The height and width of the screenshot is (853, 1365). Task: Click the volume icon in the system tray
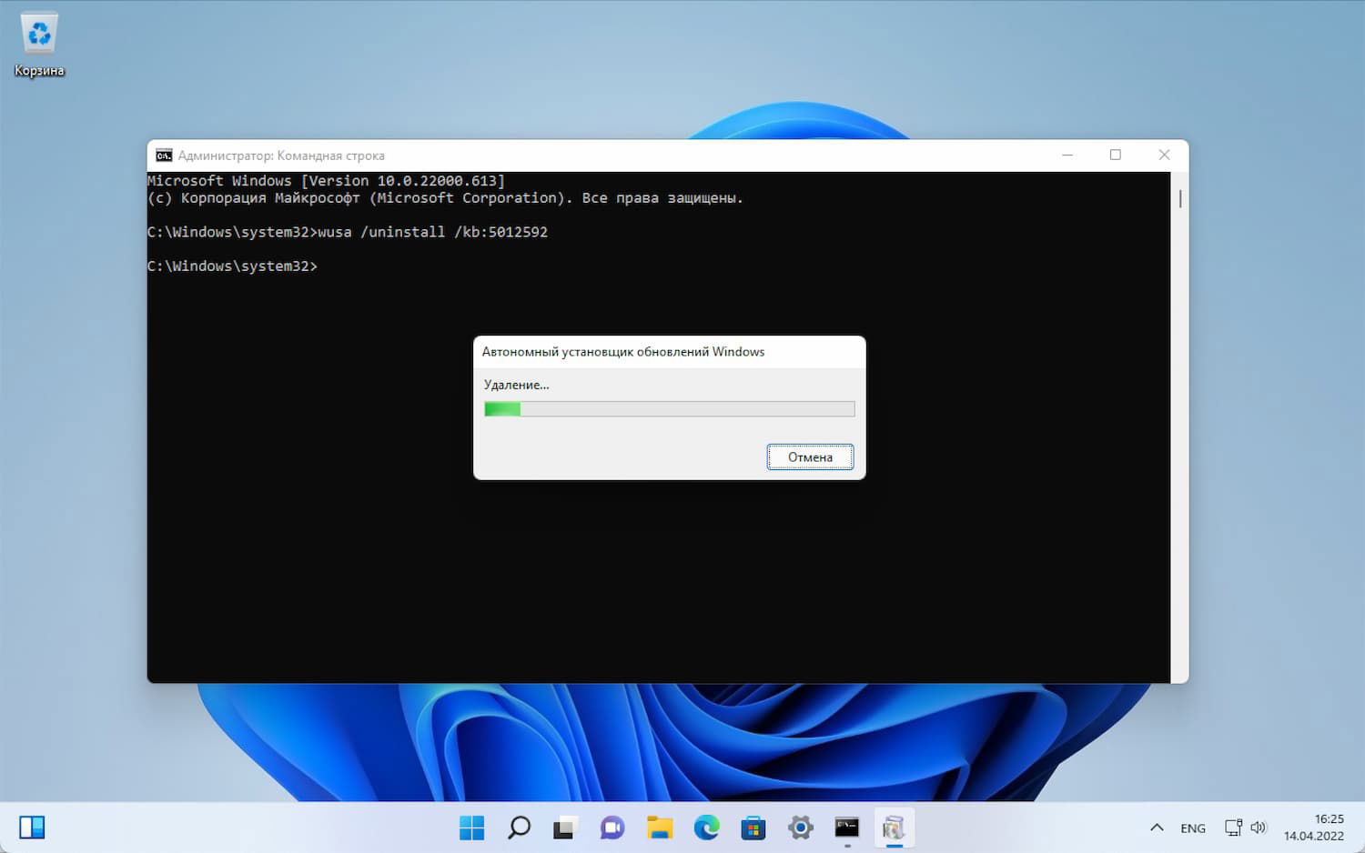coord(1259,828)
